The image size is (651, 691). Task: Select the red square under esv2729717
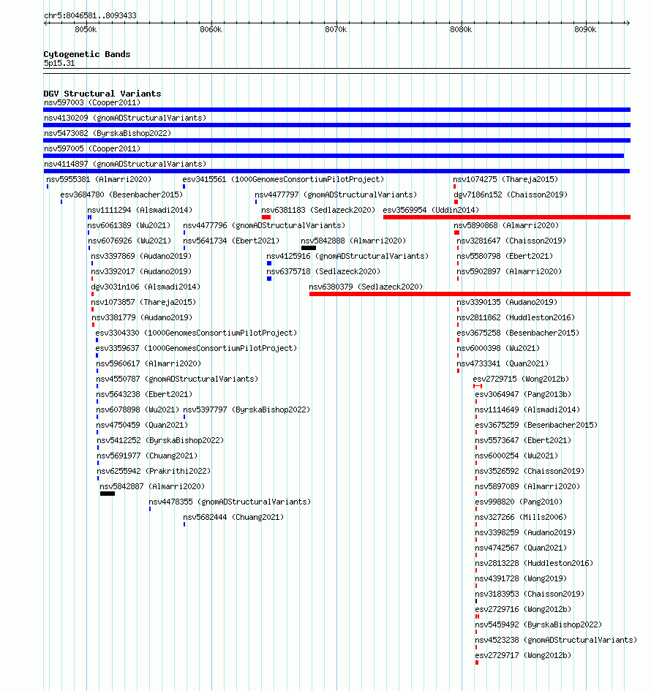tap(477, 662)
